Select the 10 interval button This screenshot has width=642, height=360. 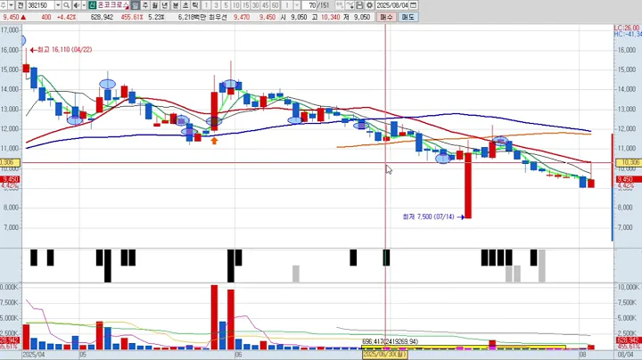[235, 5]
